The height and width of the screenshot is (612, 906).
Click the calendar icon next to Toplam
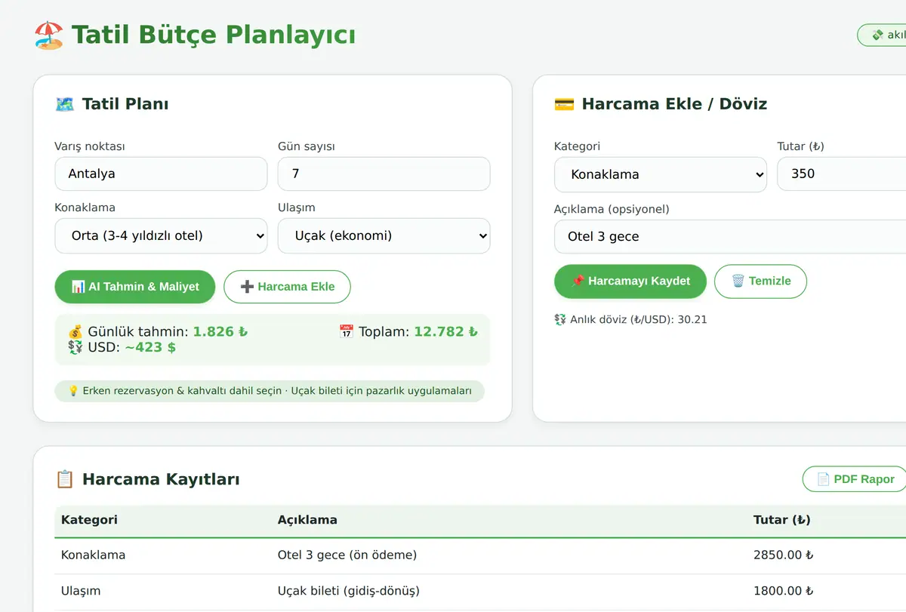347,331
